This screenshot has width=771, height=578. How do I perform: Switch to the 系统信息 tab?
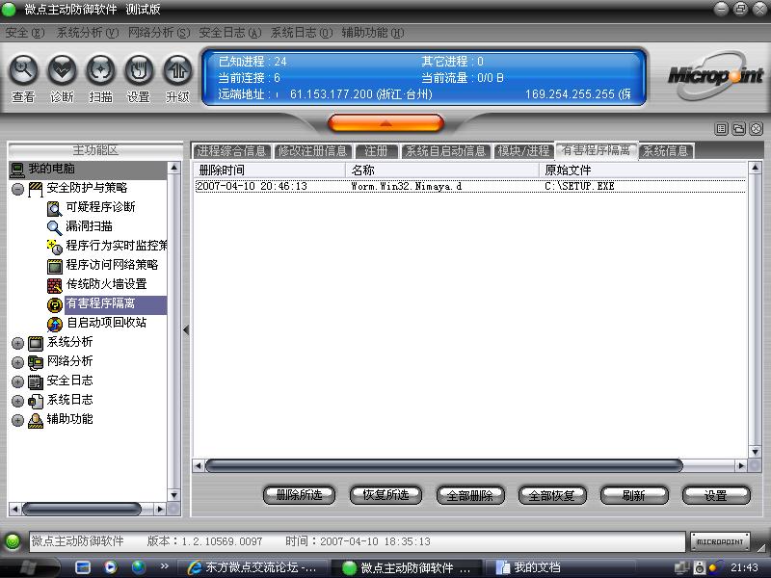pos(666,151)
